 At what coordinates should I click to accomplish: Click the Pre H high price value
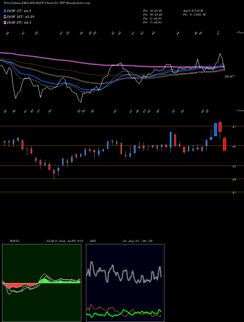tap(153, 15)
